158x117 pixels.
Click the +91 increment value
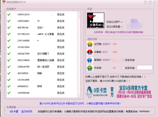click(x=114, y=44)
